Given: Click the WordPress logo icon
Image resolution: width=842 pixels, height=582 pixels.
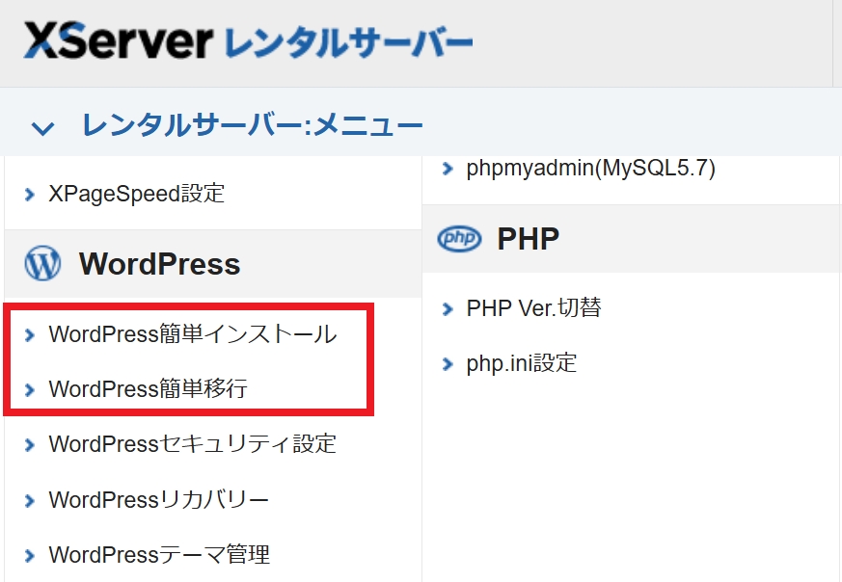Looking at the screenshot, I should point(42,263).
